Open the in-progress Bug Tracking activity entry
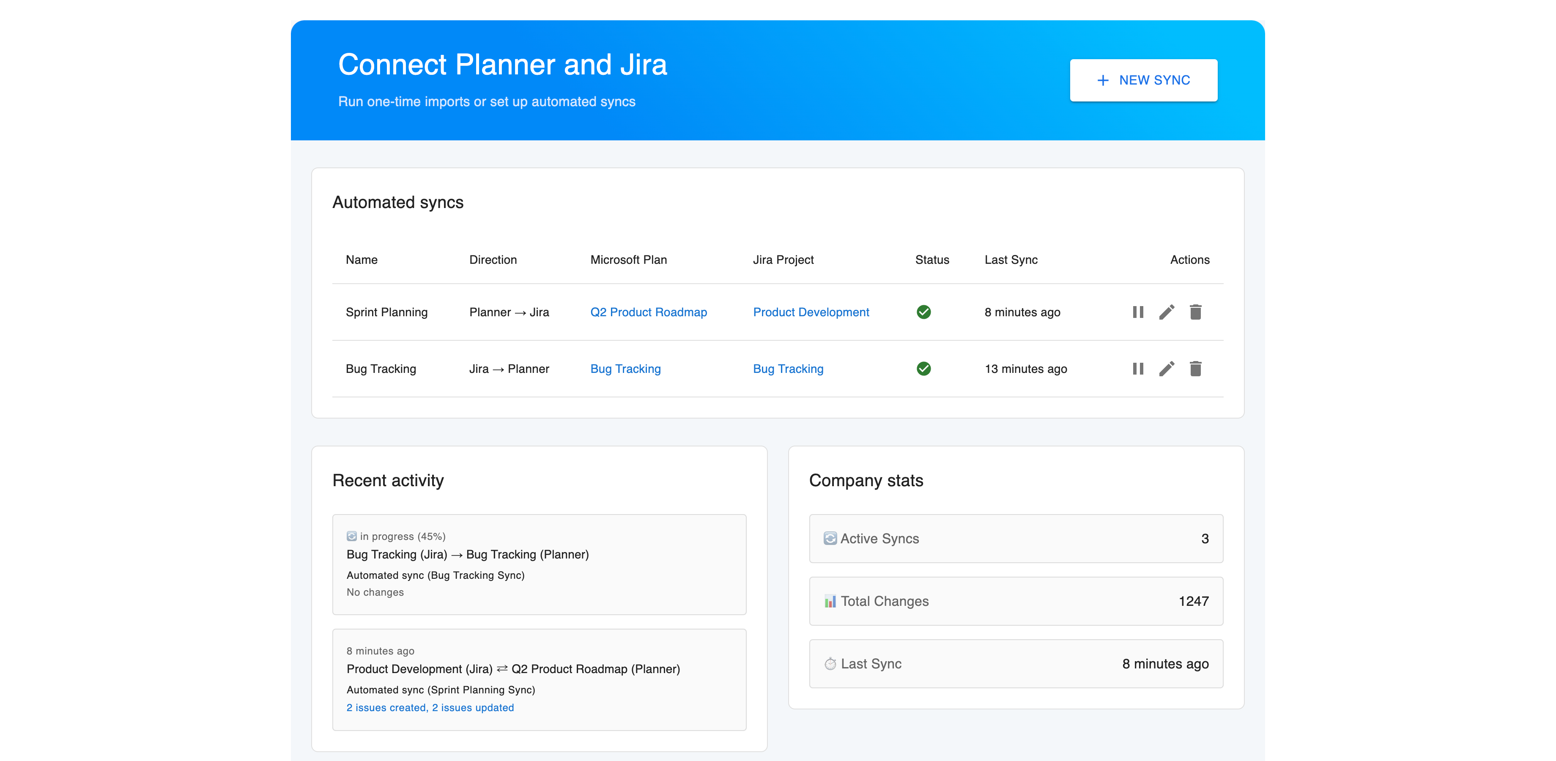The width and height of the screenshot is (1556, 761). click(539, 564)
